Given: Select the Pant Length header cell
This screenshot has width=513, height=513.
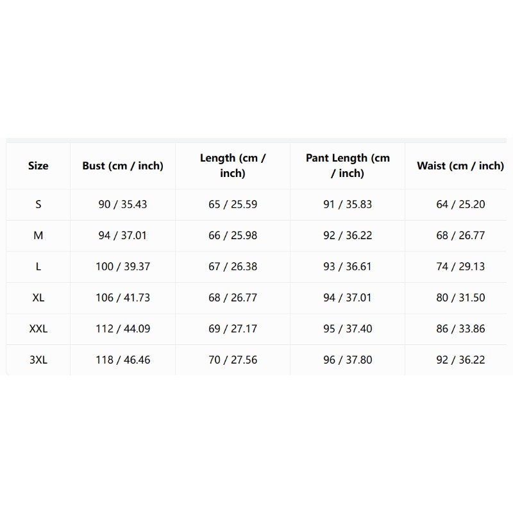Looking at the screenshot, I should point(348,165).
